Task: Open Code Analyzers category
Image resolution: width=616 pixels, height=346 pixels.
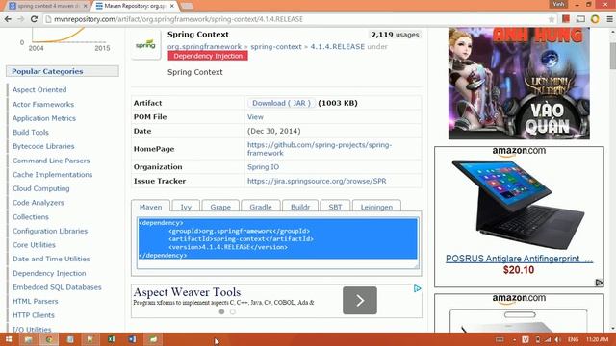Action: (x=38, y=203)
